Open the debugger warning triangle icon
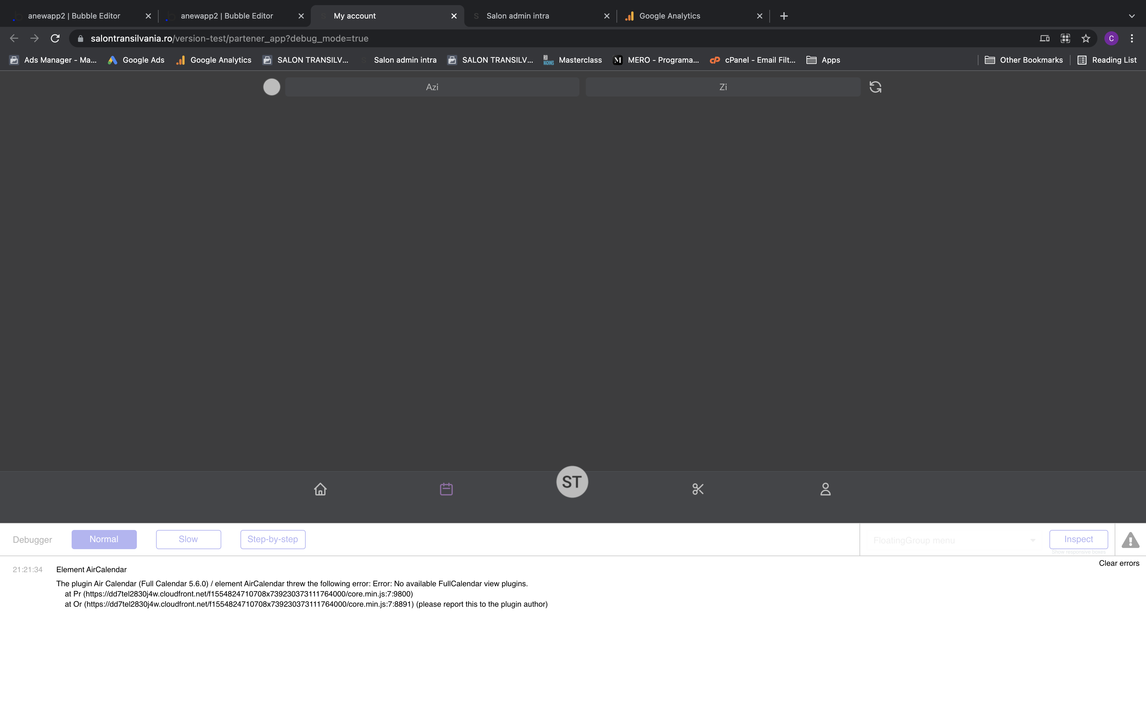 point(1130,540)
